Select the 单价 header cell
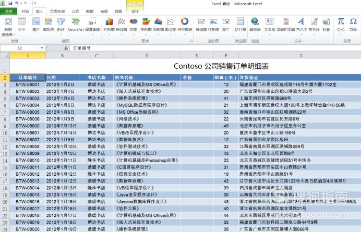361x232 pixels. (197, 78)
